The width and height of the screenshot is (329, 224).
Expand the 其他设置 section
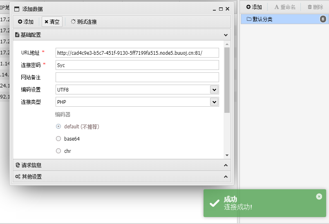point(226,177)
